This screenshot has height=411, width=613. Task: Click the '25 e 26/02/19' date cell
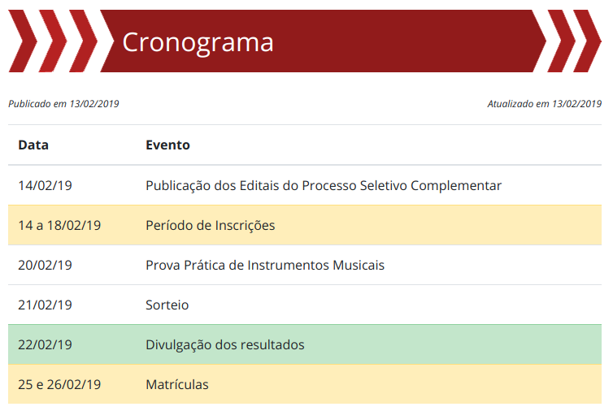click(x=59, y=384)
